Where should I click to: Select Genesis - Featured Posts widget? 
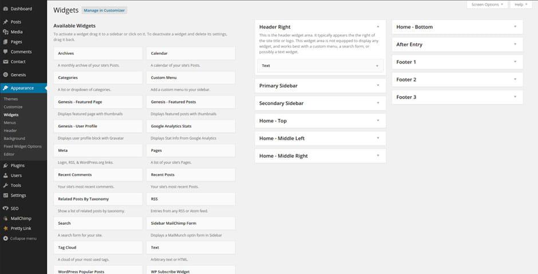[191, 102]
